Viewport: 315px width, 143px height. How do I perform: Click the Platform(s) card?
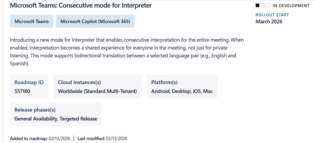pos(182,87)
